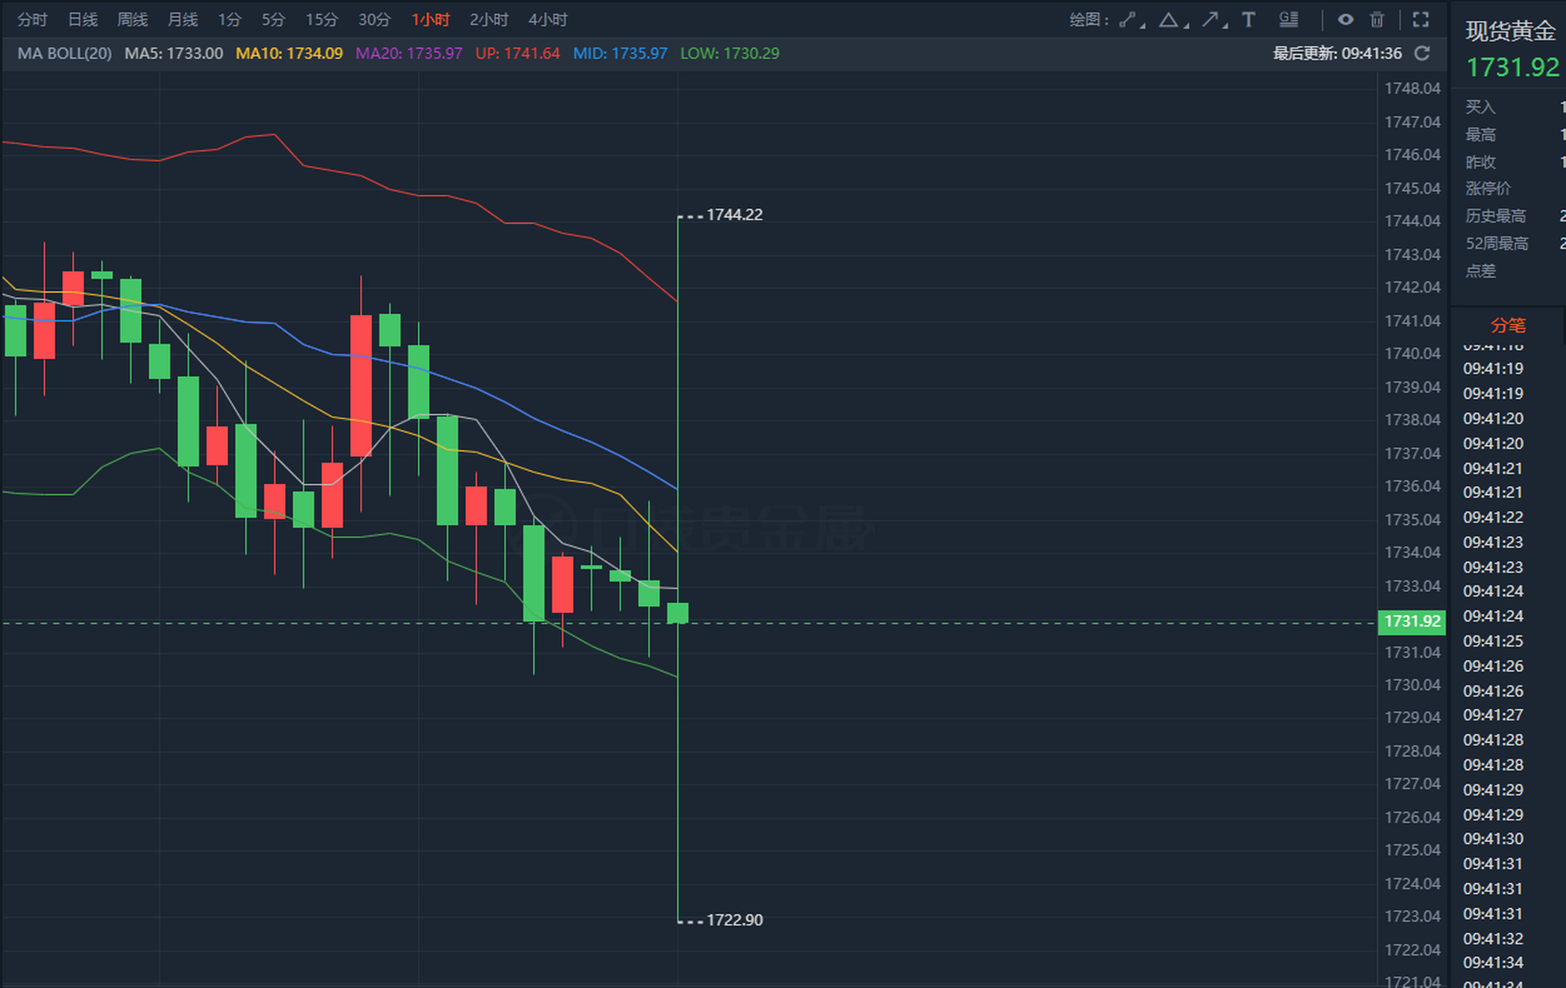The width and height of the screenshot is (1566, 988).
Task: Toggle drawings visibility eye icon
Action: pyautogui.click(x=1346, y=20)
